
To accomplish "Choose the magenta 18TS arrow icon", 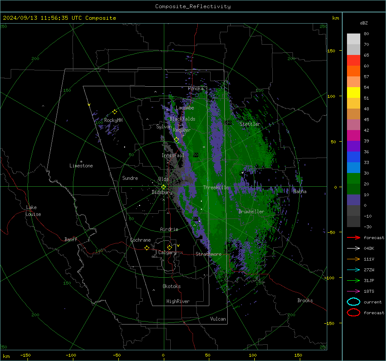I will pos(353,291).
